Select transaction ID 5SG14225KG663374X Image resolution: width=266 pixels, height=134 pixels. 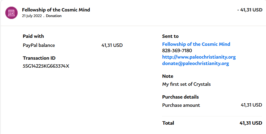(46, 66)
